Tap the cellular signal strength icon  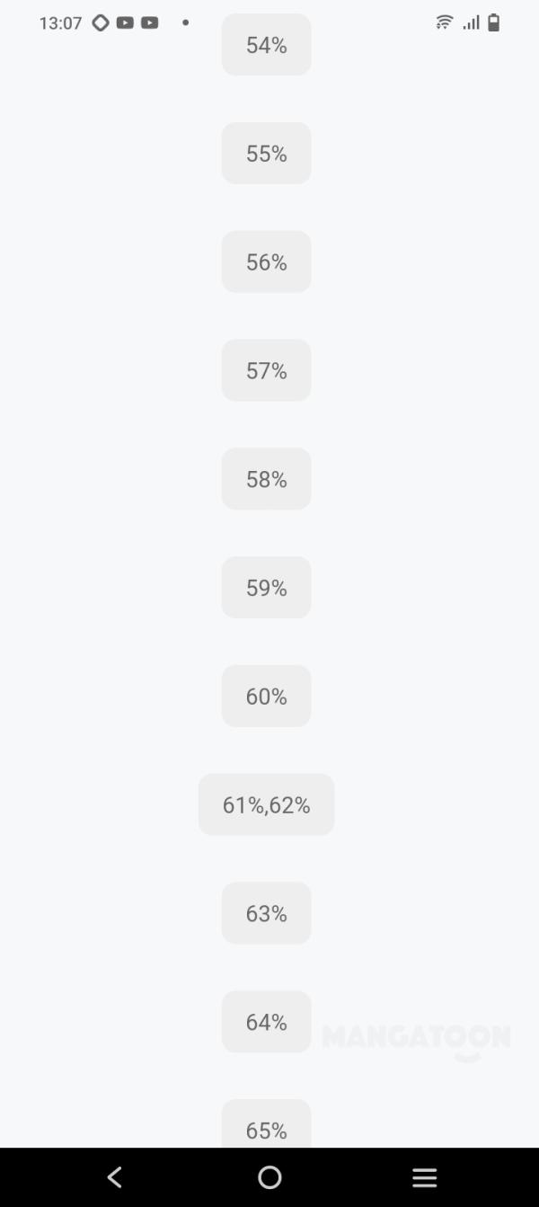[471, 22]
